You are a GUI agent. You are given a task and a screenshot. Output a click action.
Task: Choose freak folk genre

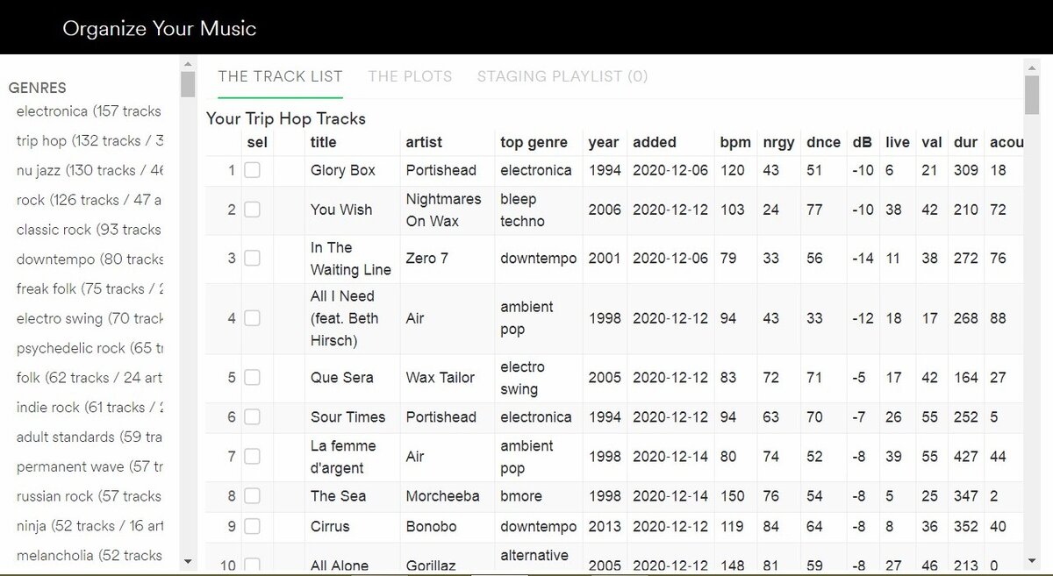(90, 288)
